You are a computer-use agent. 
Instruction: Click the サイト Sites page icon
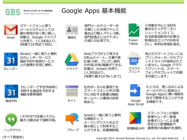[x=72, y=91]
